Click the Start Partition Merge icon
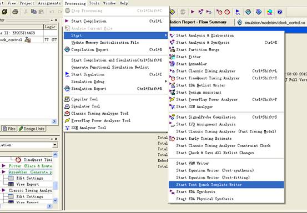Viewport: 307px width, 213px height. (172, 49)
